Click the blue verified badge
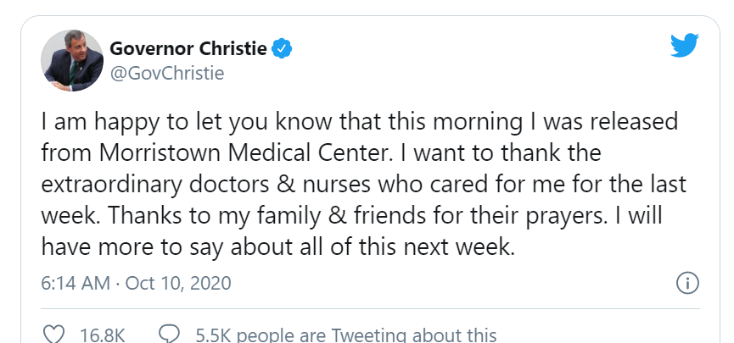This screenshot has width=734, height=343. [x=282, y=48]
